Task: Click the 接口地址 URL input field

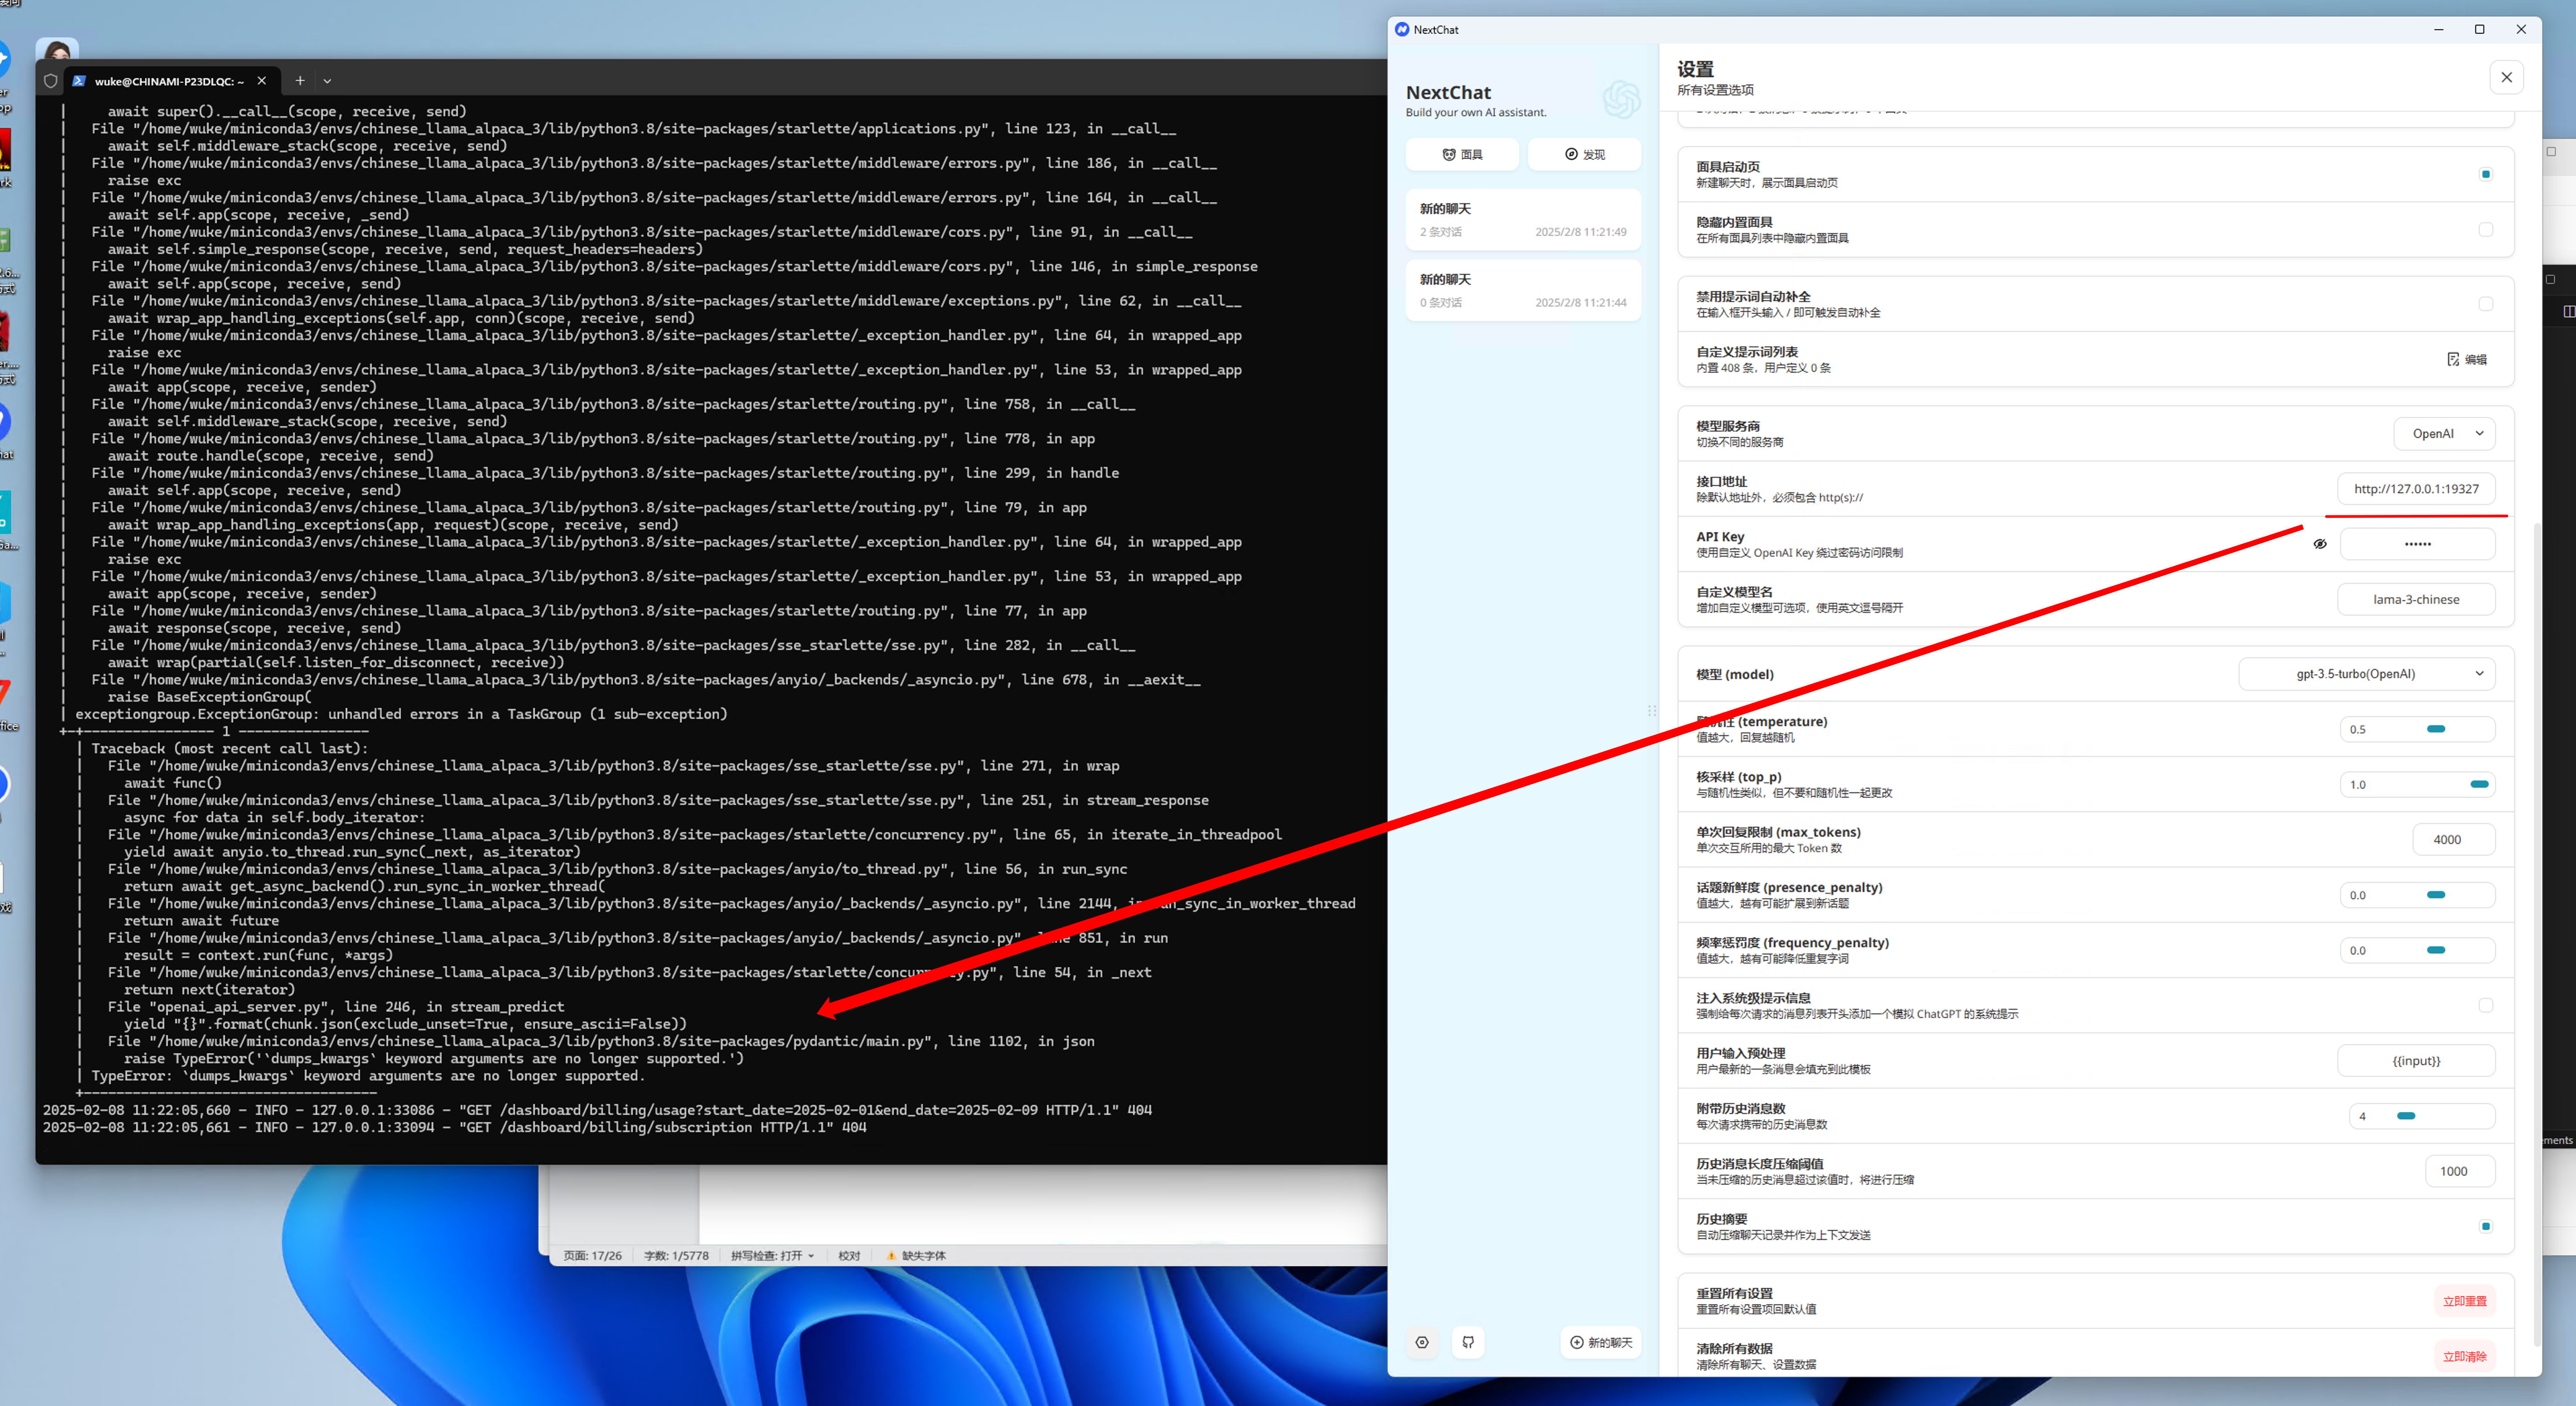Action: (x=2415, y=489)
